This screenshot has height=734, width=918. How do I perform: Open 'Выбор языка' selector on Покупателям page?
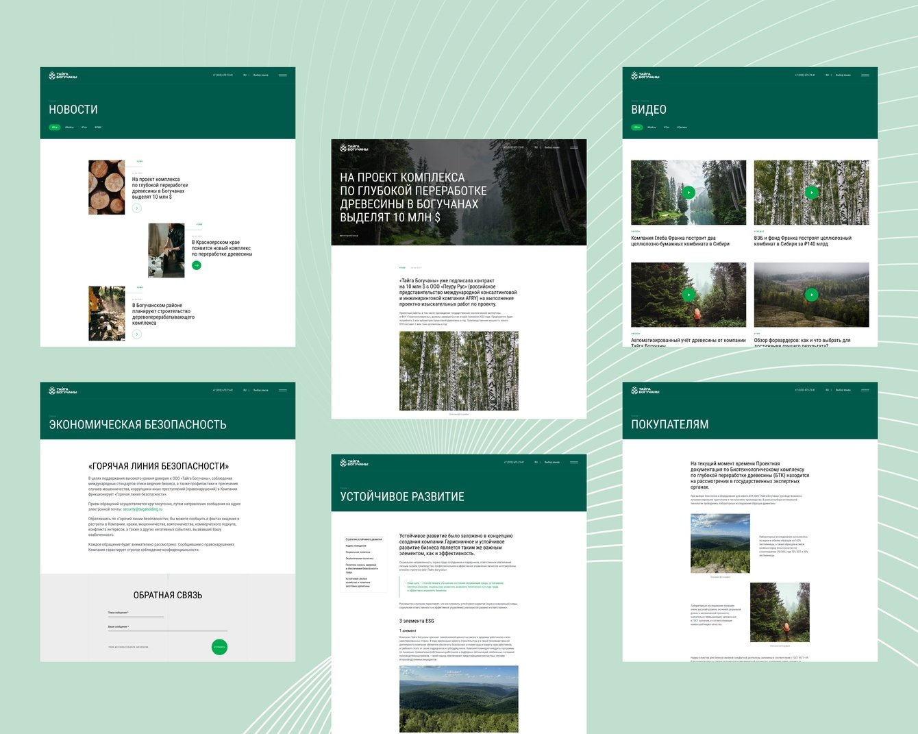843,390
